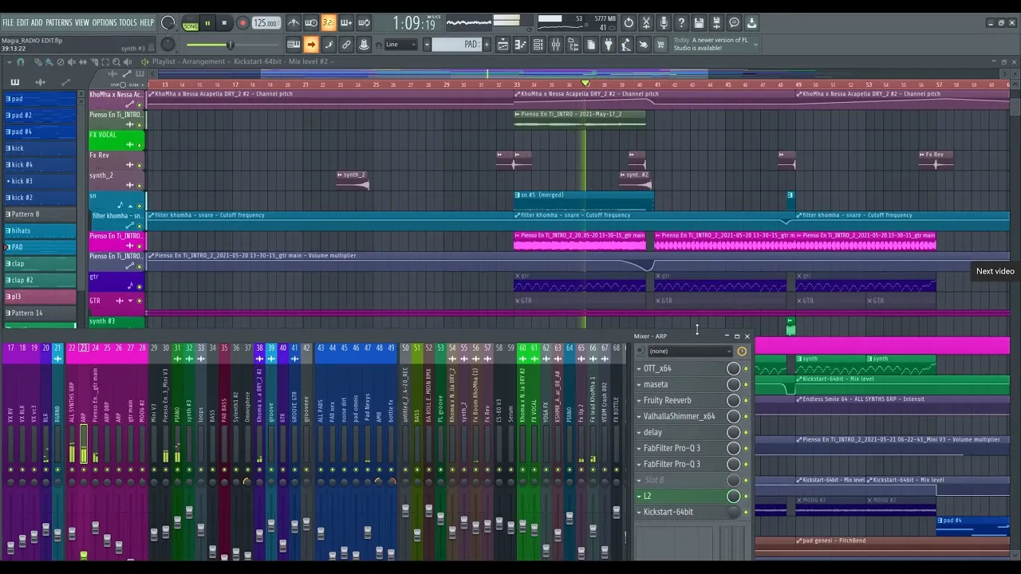The height and width of the screenshot is (574, 1021).
Task: Open the project info chat bubble icon
Action: [734, 23]
